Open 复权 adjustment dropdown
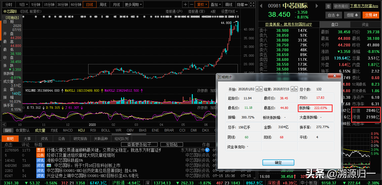This screenshot has width=382, height=185. (x=202, y=5)
